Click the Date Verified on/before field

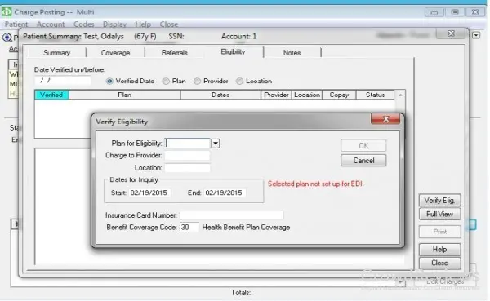[x=63, y=81]
